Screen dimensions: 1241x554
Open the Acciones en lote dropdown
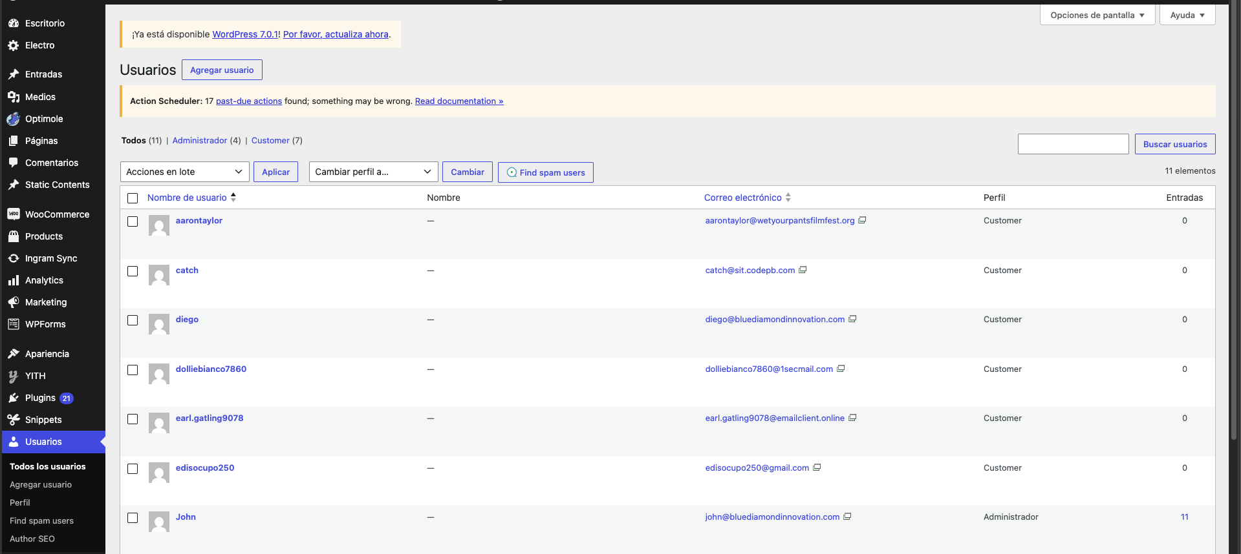click(185, 172)
